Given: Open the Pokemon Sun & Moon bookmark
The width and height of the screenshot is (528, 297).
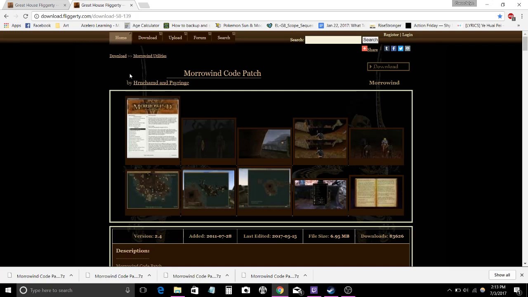Looking at the screenshot, I should point(239,26).
